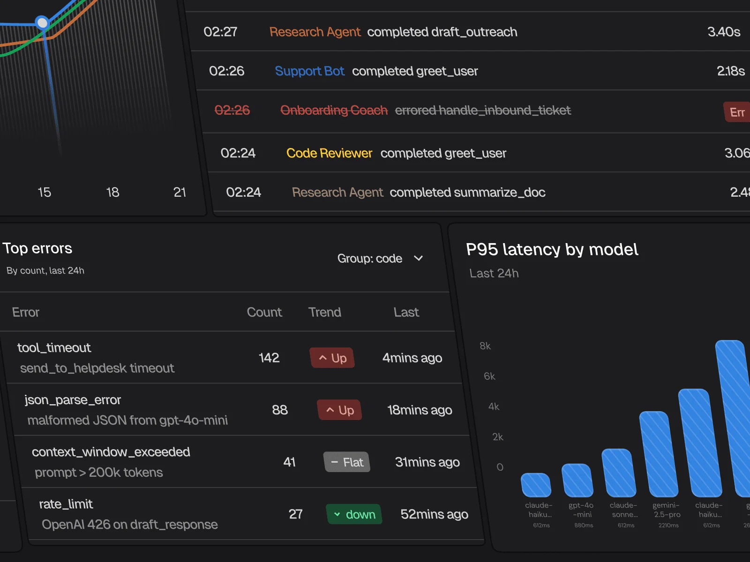750x562 pixels.
Task: Click the 'Top errors' panel title
Action: click(x=37, y=248)
